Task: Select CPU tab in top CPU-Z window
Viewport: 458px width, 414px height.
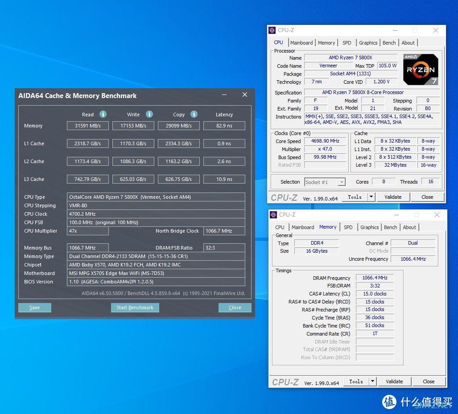Action: pos(278,42)
